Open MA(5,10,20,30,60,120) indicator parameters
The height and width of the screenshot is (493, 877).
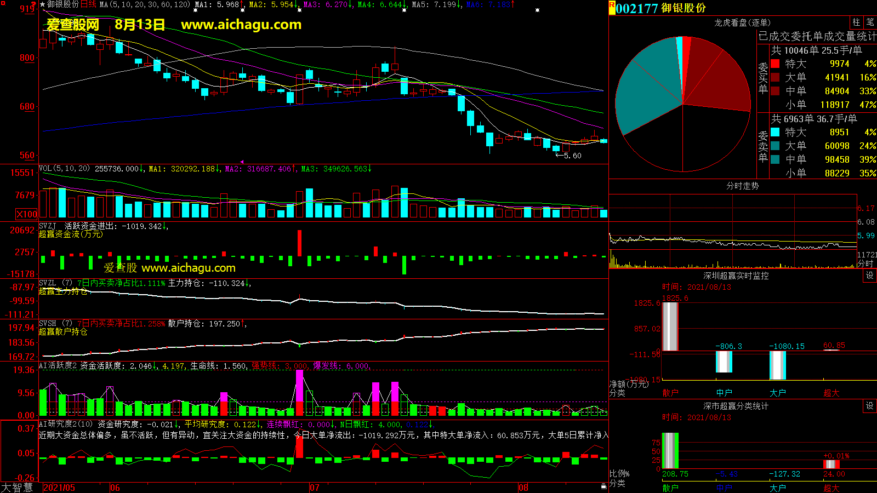[x=145, y=4]
